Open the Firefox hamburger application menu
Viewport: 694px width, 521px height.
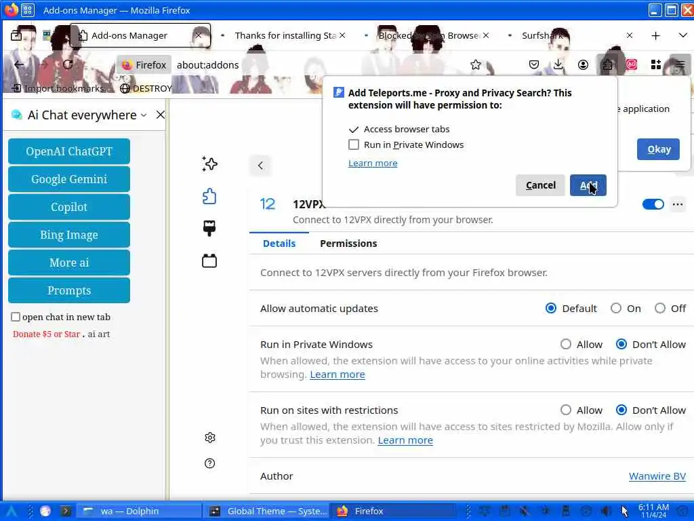(680, 64)
